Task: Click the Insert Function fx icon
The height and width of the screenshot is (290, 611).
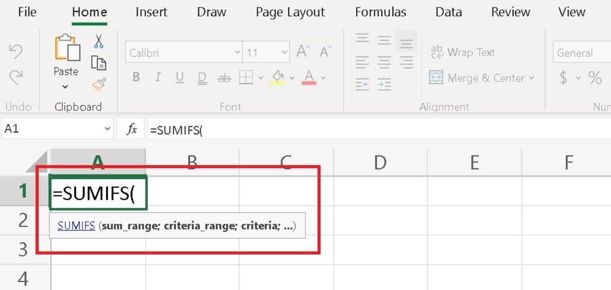Action: click(131, 129)
